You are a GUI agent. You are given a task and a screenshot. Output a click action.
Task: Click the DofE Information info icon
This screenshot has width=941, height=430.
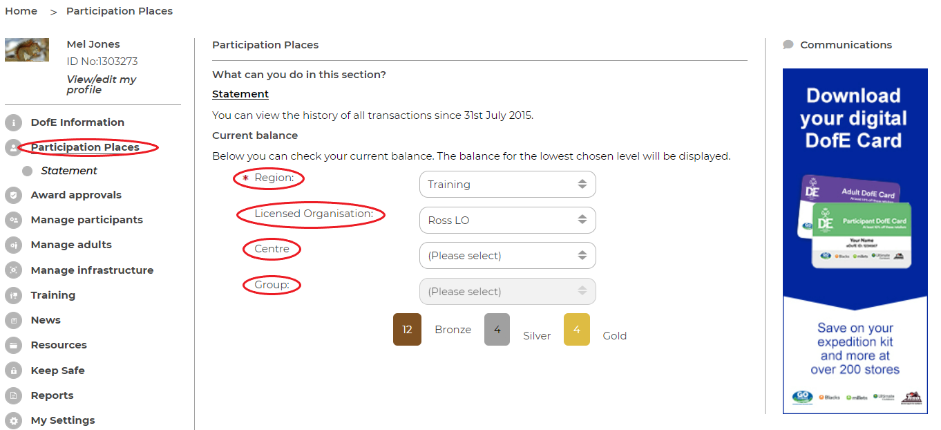13,122
